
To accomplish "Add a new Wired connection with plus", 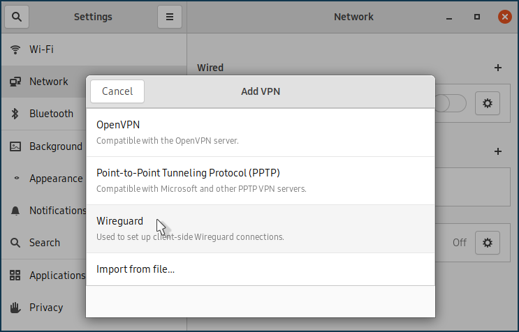I will pyautogui.click(x=497, y=68).
